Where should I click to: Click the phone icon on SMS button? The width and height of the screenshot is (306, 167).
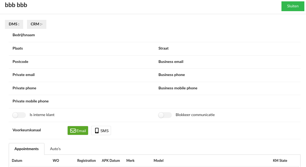97,130
